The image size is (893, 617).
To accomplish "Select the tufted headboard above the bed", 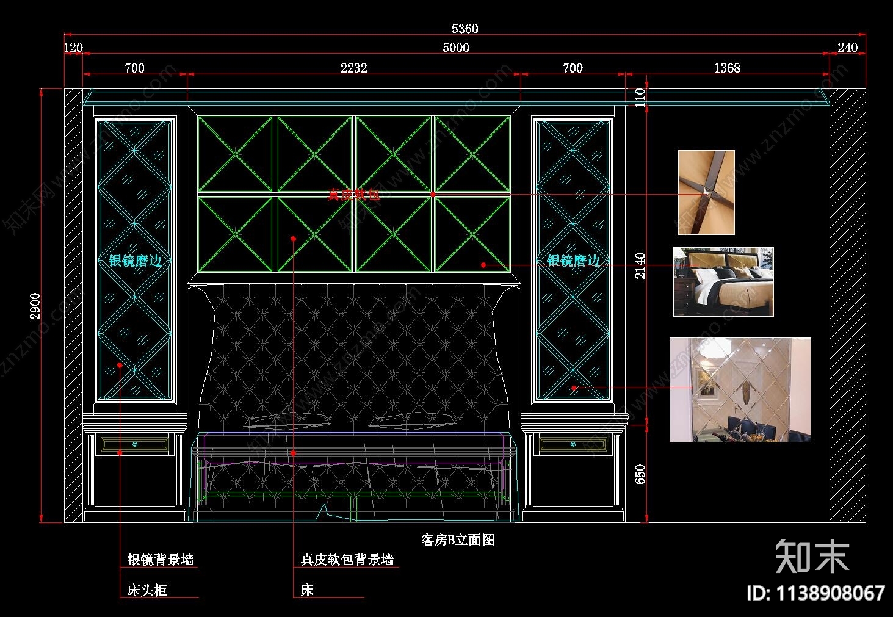I will pos(354,357).
